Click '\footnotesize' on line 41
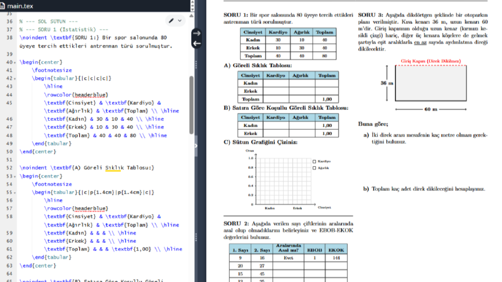502x282 pixels. [52, 70]
